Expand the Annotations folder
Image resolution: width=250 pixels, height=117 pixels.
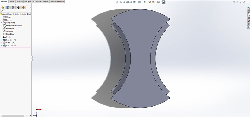(1, 23)
